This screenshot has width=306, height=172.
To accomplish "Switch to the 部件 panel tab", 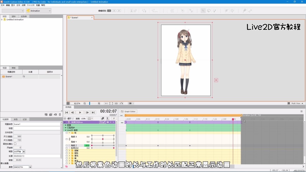I will click(14, 17).
